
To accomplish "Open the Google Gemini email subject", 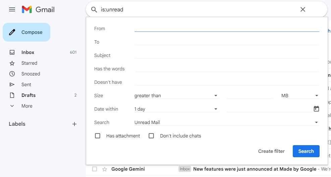I will 255,169.
